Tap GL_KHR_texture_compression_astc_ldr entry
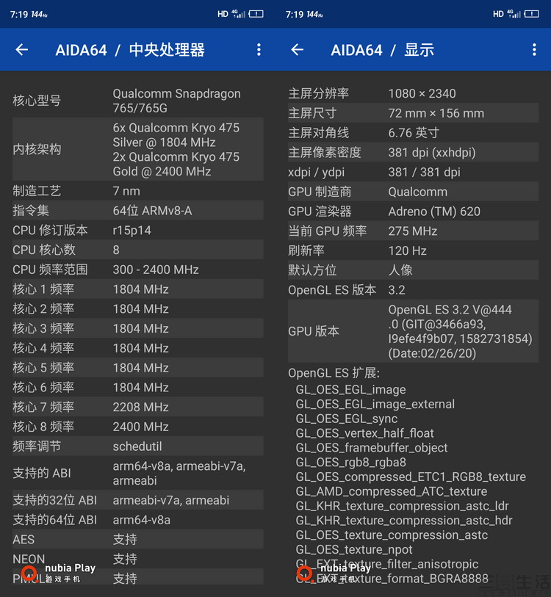The width and height of the screenshot is (551, 597). (402, 506)
